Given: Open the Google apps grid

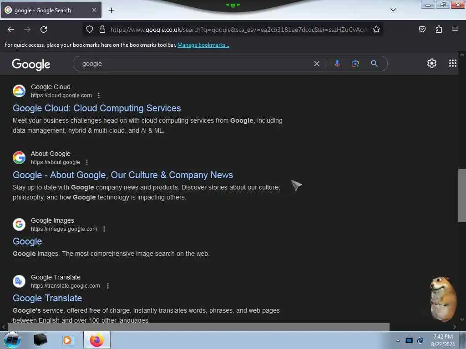Looking at the screenshot, I should (x=453, y=63).
